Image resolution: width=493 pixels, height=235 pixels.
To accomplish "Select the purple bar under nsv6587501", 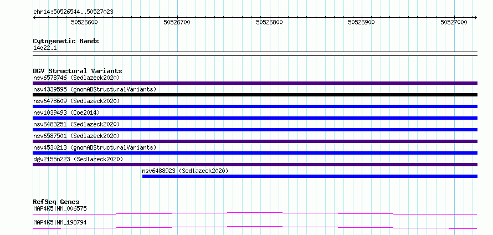I will pyautogui.click(x=255, y=141).
